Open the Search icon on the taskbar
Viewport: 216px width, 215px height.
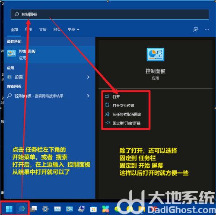pos(22,209)
